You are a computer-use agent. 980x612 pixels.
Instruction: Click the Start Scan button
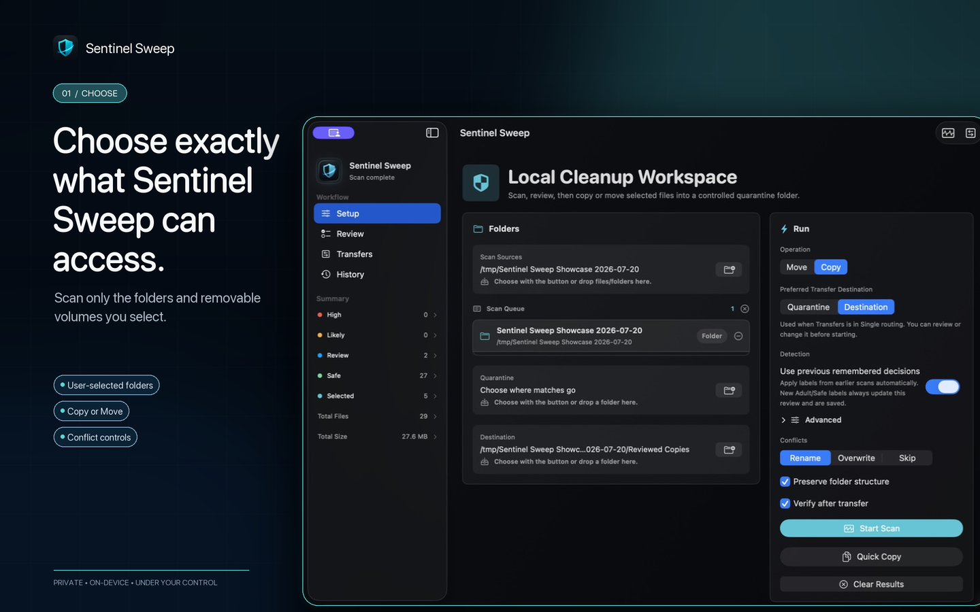pos(871,528)
